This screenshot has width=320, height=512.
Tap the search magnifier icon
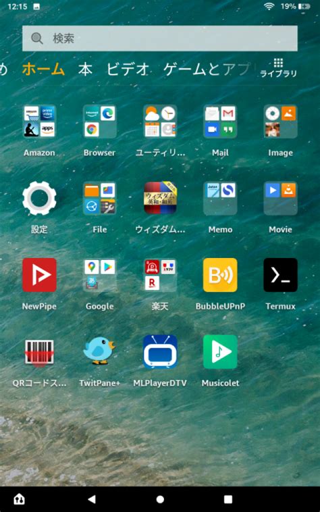37,39
